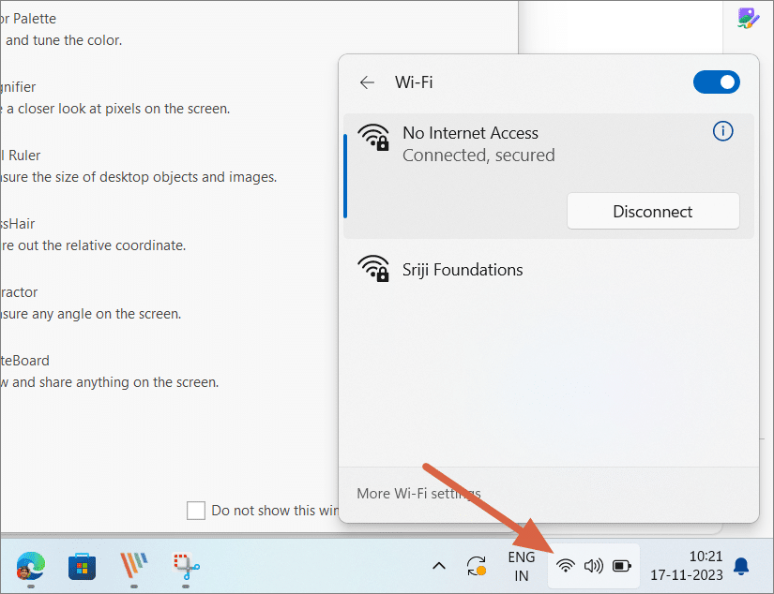Go back using the Wi-Fi panel arrow
Screen dimensions: 774x594
click(367, 82)
